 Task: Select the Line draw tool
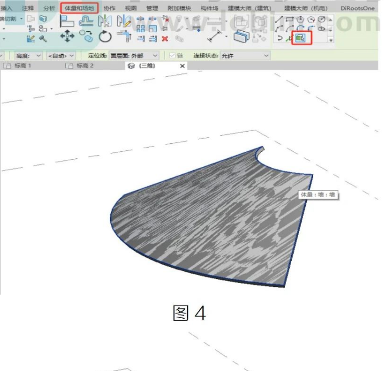pyautogui.click(x=279, y=19)
